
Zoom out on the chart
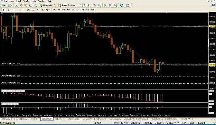(100, 5)
